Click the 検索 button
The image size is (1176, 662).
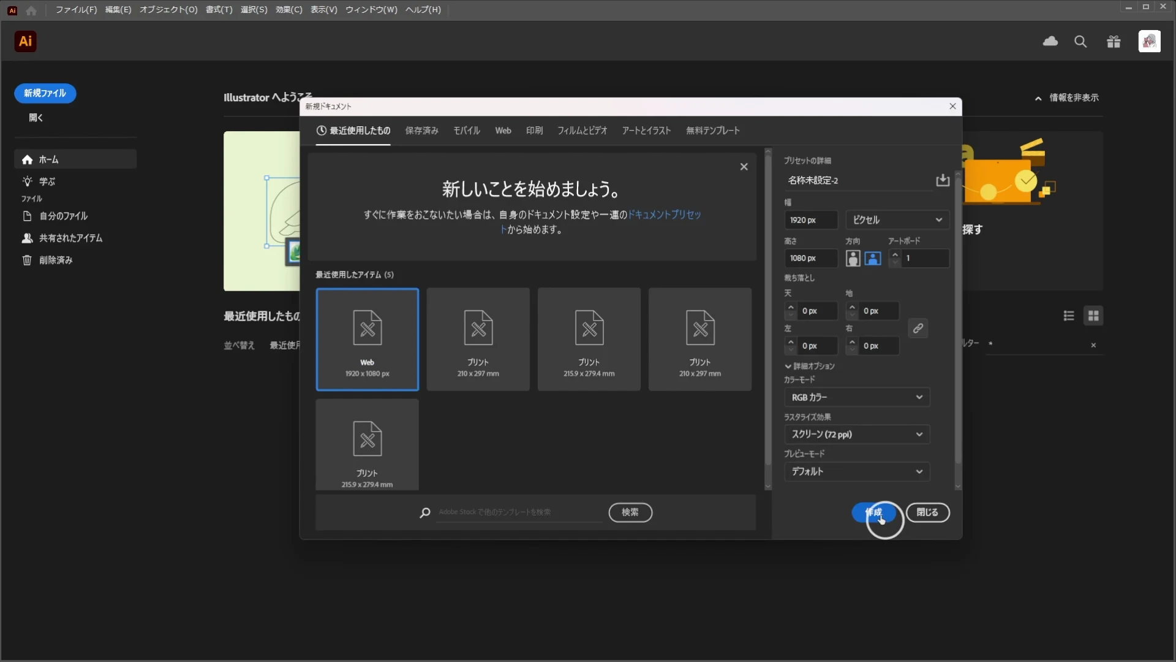tap(630, 512)
